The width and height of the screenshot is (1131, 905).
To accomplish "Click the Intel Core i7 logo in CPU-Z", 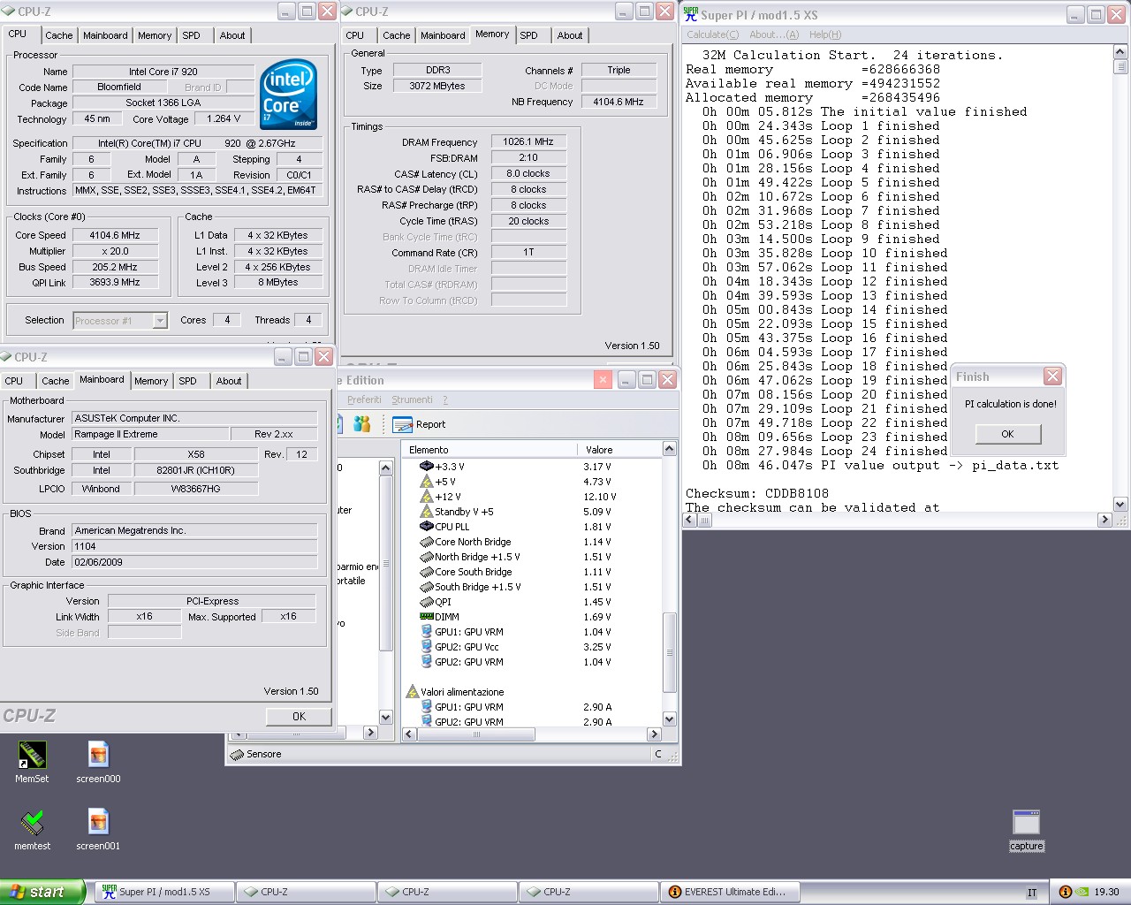I will coord(289,95).
